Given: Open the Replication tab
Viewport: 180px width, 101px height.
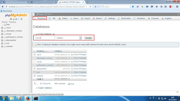Looking at the screenshot, I should 124,18.
